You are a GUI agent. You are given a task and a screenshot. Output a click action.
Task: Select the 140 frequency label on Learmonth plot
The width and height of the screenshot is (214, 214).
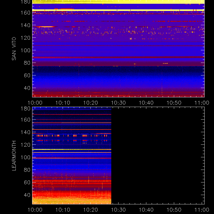pos(25,132)
